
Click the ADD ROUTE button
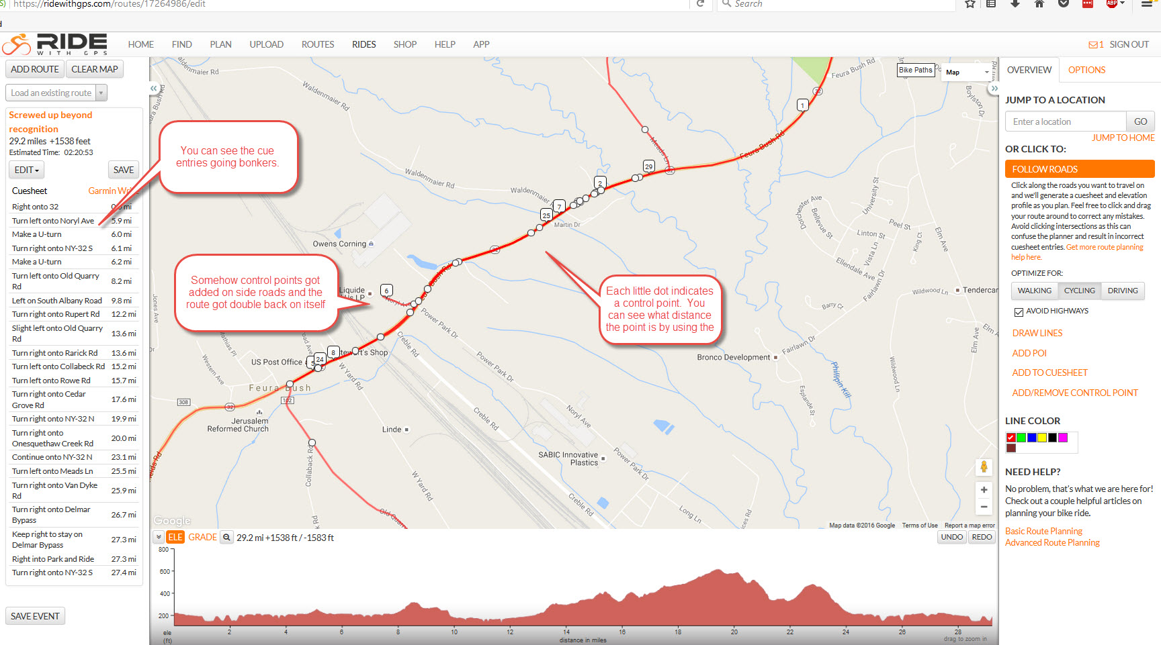click(35, 69)
